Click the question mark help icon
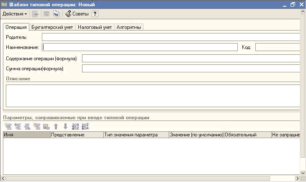Image resolution: width=306 pixels, height=182 pixels. 95,14
